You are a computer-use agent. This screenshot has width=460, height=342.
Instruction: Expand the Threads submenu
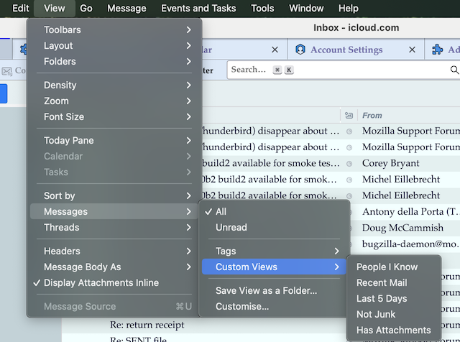point(114,227)
